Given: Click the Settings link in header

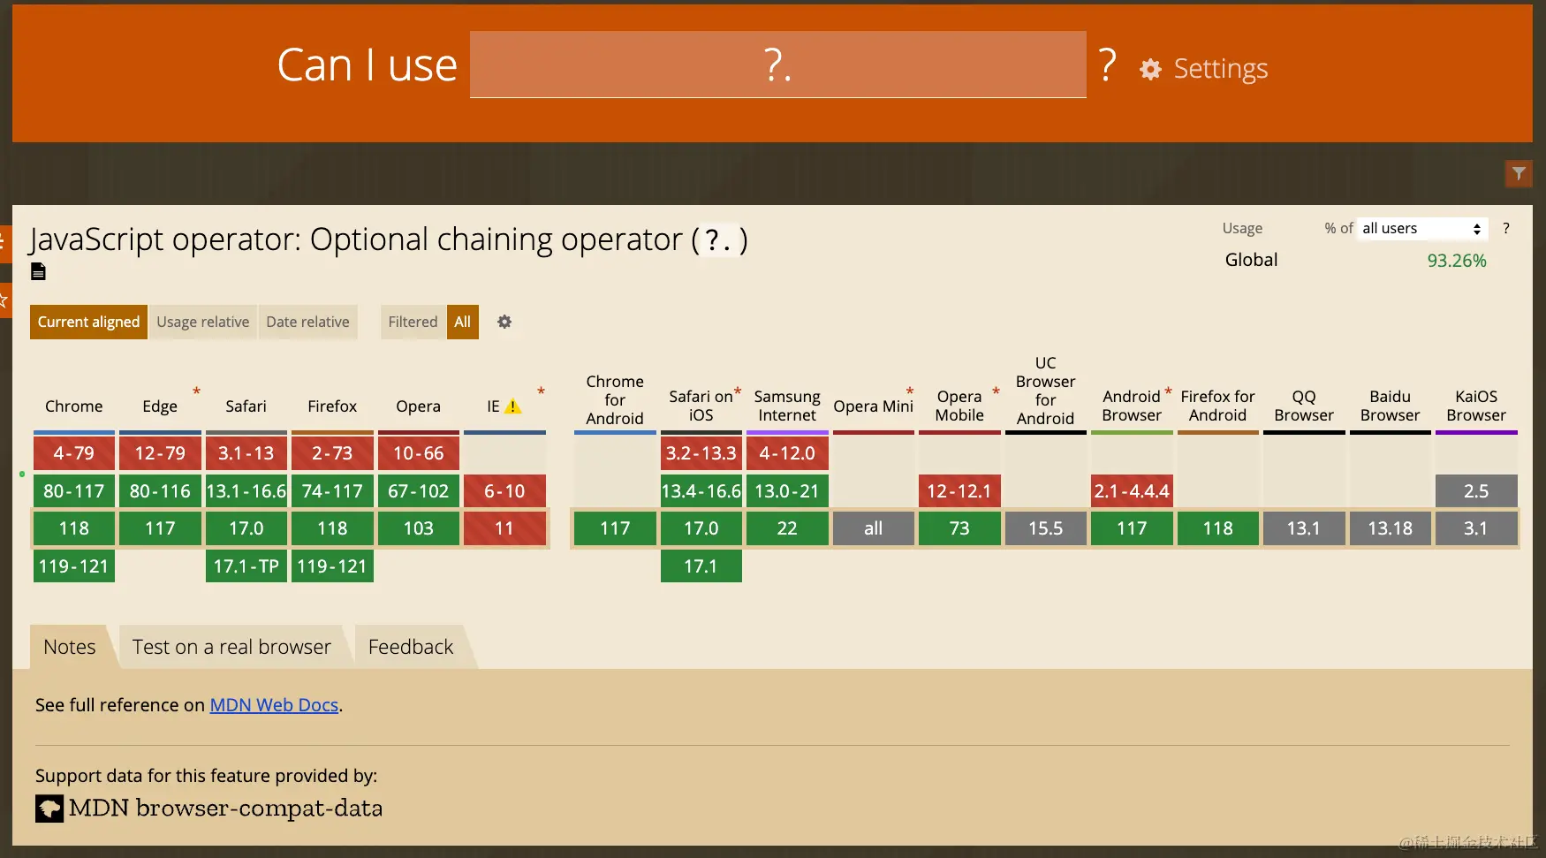Looking at the screenshot, I should pyautogui.click(x=1220, y=69).
